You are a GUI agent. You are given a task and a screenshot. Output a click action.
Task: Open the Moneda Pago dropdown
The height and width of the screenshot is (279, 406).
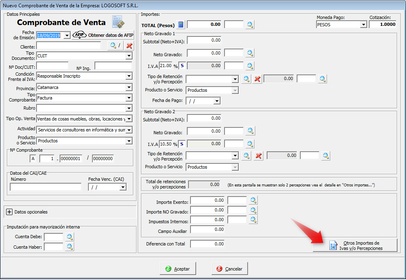pyautogui.click(x=363, y=25)
